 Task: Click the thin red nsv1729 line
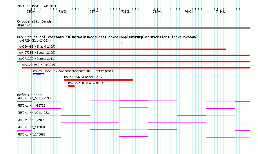(x=69, y=43)
